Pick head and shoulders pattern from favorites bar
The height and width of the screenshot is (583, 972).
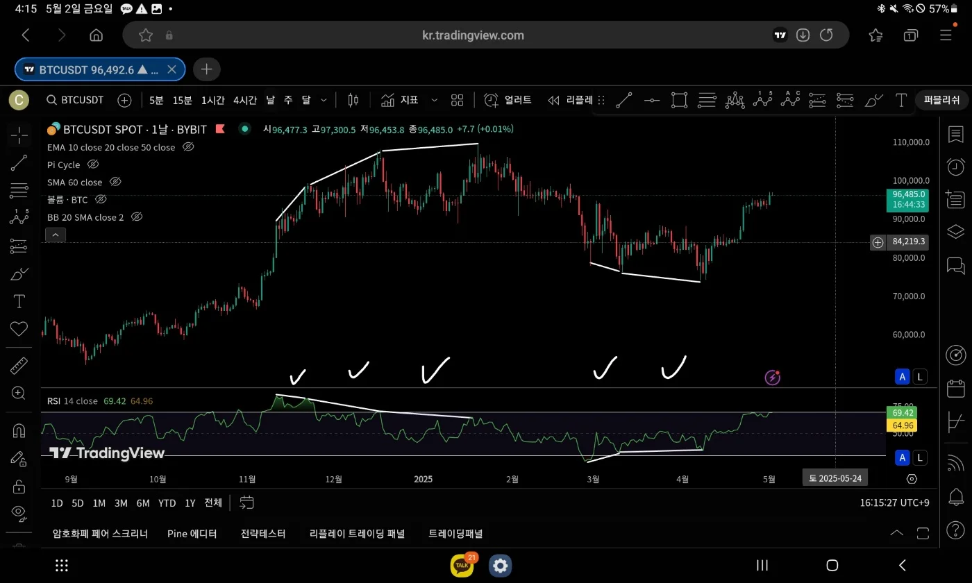[735, 100]
